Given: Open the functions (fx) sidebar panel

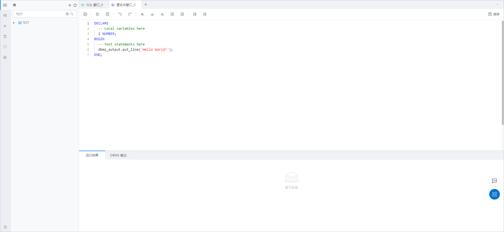Looking at the screenshot, I should (x=5, y=26).
